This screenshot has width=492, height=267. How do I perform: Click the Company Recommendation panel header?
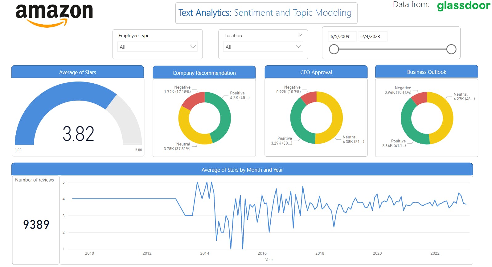[204, 73]
